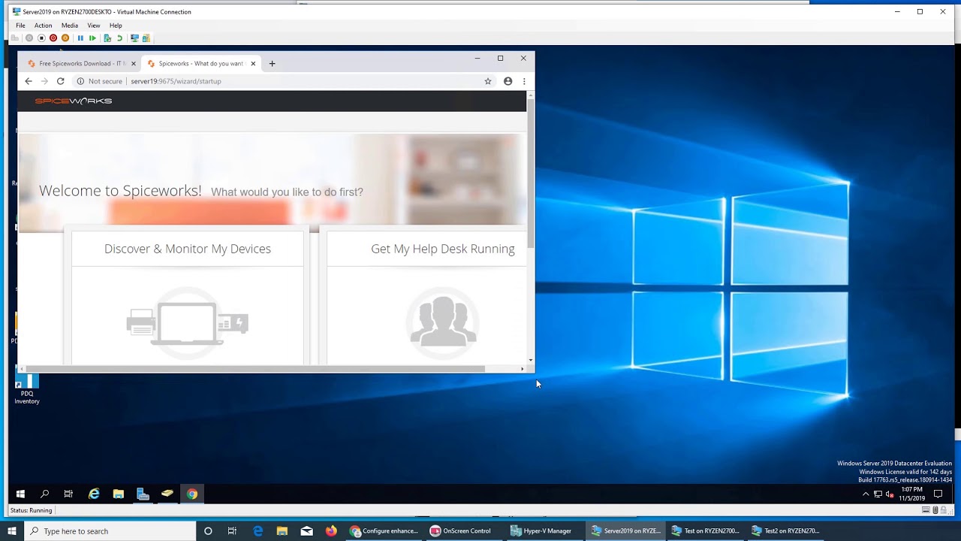This screenshot has width=961, height=541.
Task: Open the Chrome profile avatar
Action: point(508,81)
